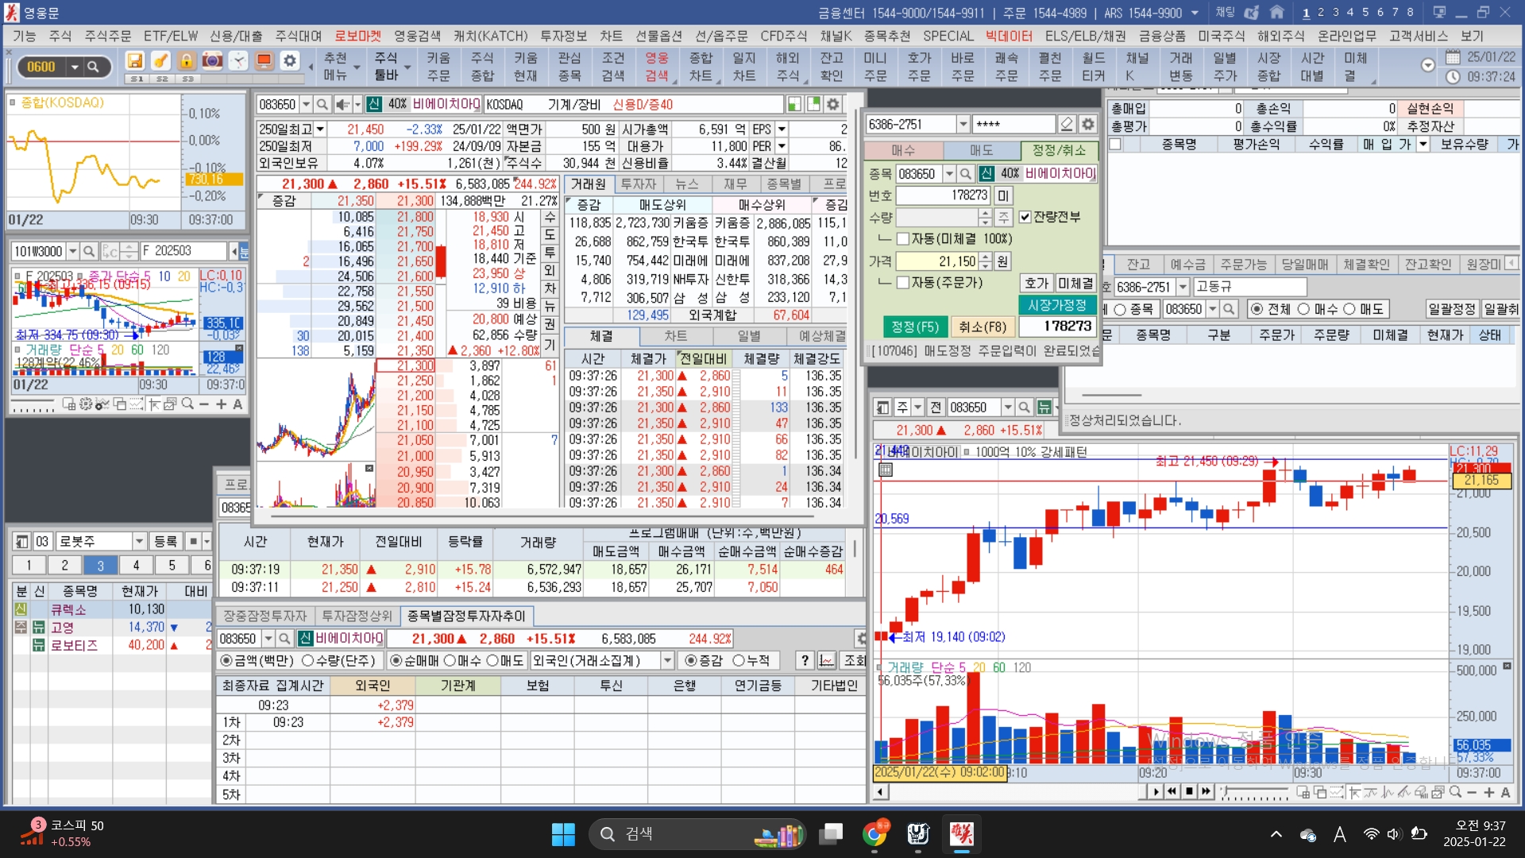
Task: Click the 가격 input field showing 21,150
Action: (x=937, y=261)
